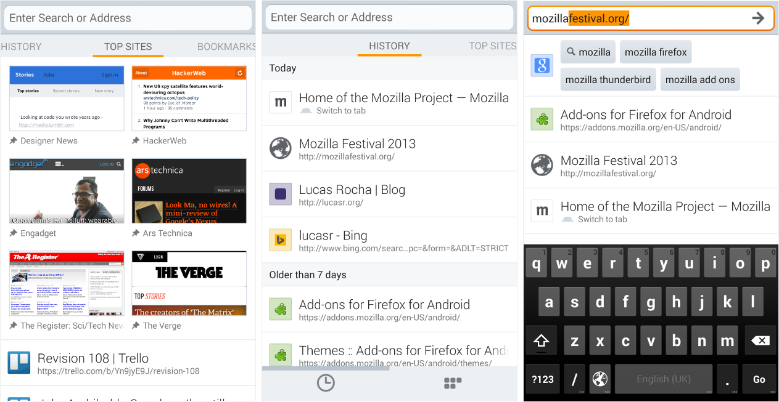Select 'Mozilla Festival 2013' in the right screen's suggestions
The height and width of the screenshot is (402, 779).
pos(651,165)
